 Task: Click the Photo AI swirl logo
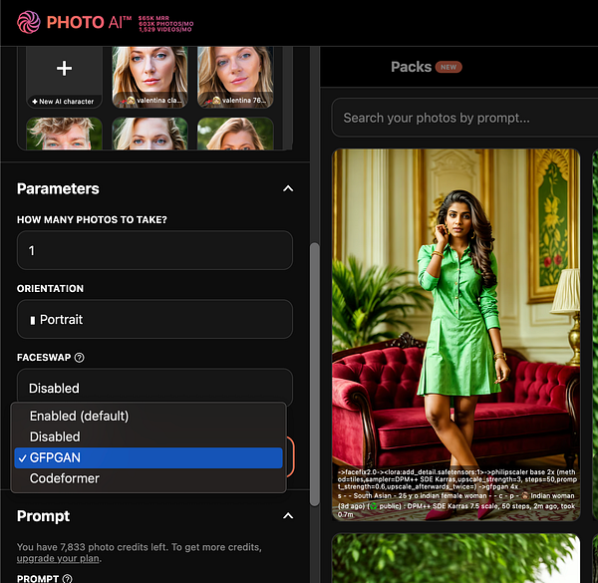tap(29, 22)
